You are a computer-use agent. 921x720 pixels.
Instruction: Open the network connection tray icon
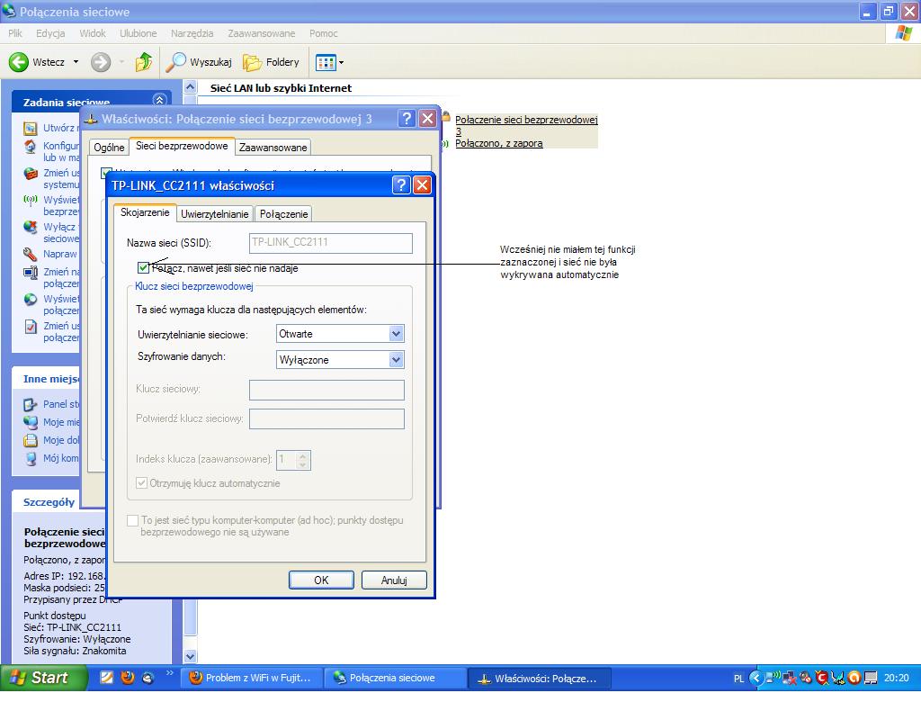point(773,679)
